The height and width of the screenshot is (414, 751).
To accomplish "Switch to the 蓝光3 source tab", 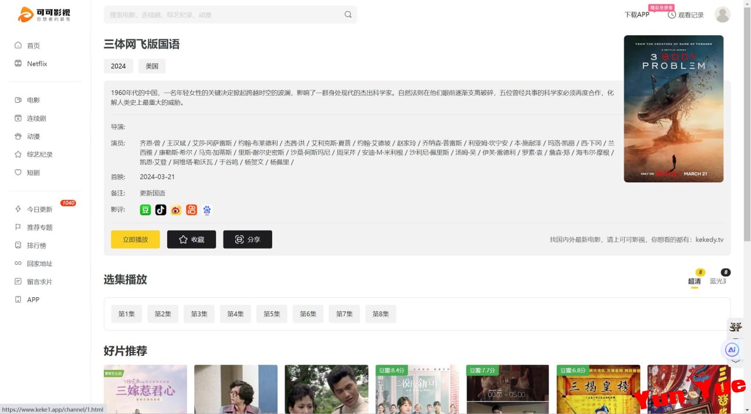I will [718, 281].
